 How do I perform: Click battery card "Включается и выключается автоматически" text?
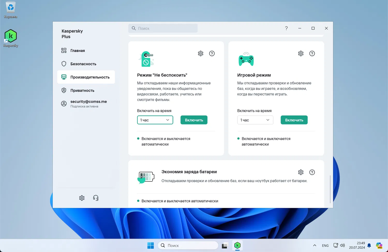pyautogui.click(x=180, y=201)
